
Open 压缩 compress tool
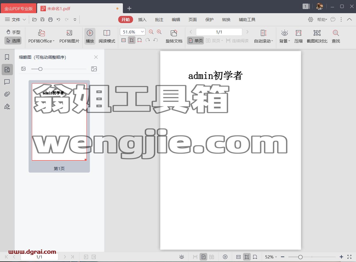(298, 36)
